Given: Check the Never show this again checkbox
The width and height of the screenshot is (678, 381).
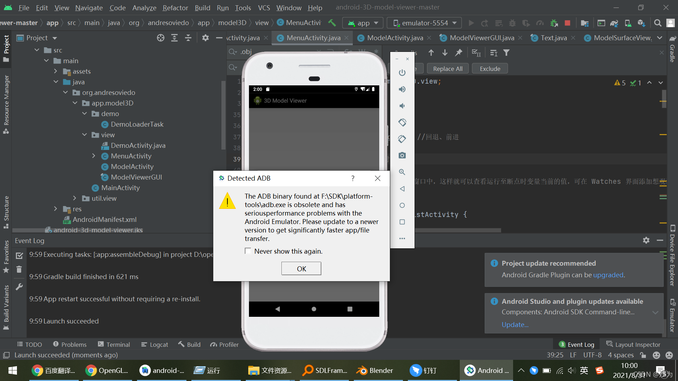Looking at the screenshot, I should pyautogui.click(x=248, y=251).
